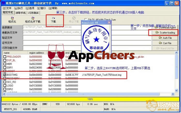Click the 验证文件 input field
181x113 pixels.
[87, 38]
